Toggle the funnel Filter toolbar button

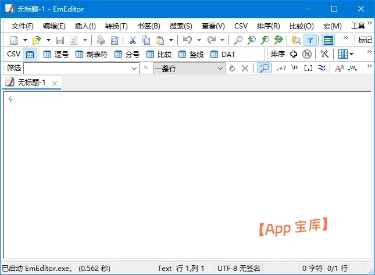coord(310,40)
